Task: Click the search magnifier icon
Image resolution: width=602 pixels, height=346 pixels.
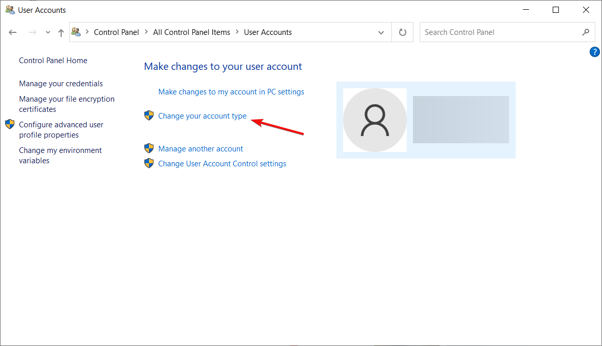Action: [x=586, y=32]
